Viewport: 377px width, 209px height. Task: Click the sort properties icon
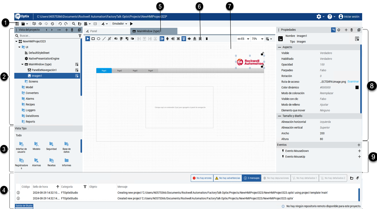(x=339, y=30)
